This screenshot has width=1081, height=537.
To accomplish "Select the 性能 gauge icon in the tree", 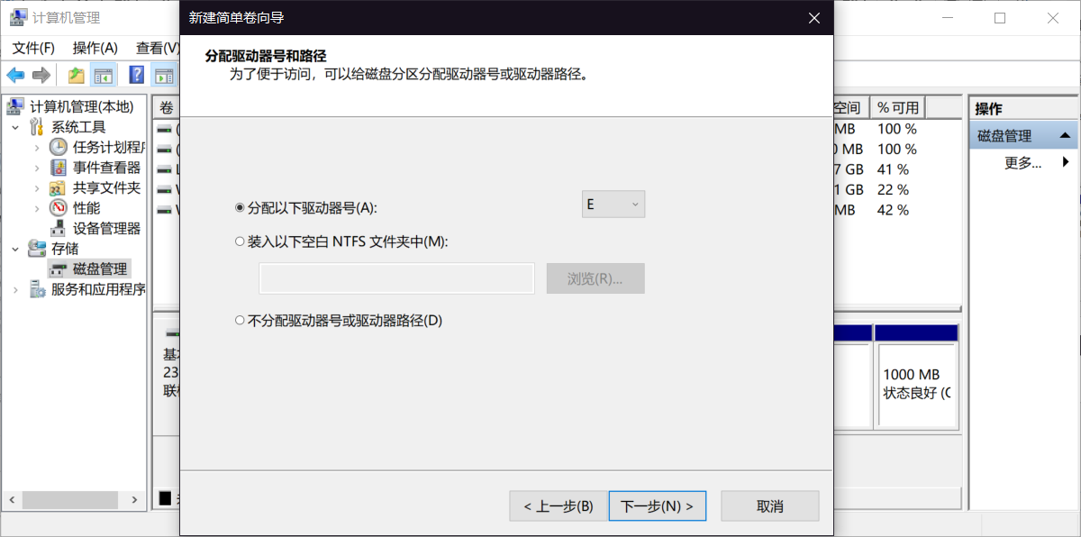I will pos(58,208).
